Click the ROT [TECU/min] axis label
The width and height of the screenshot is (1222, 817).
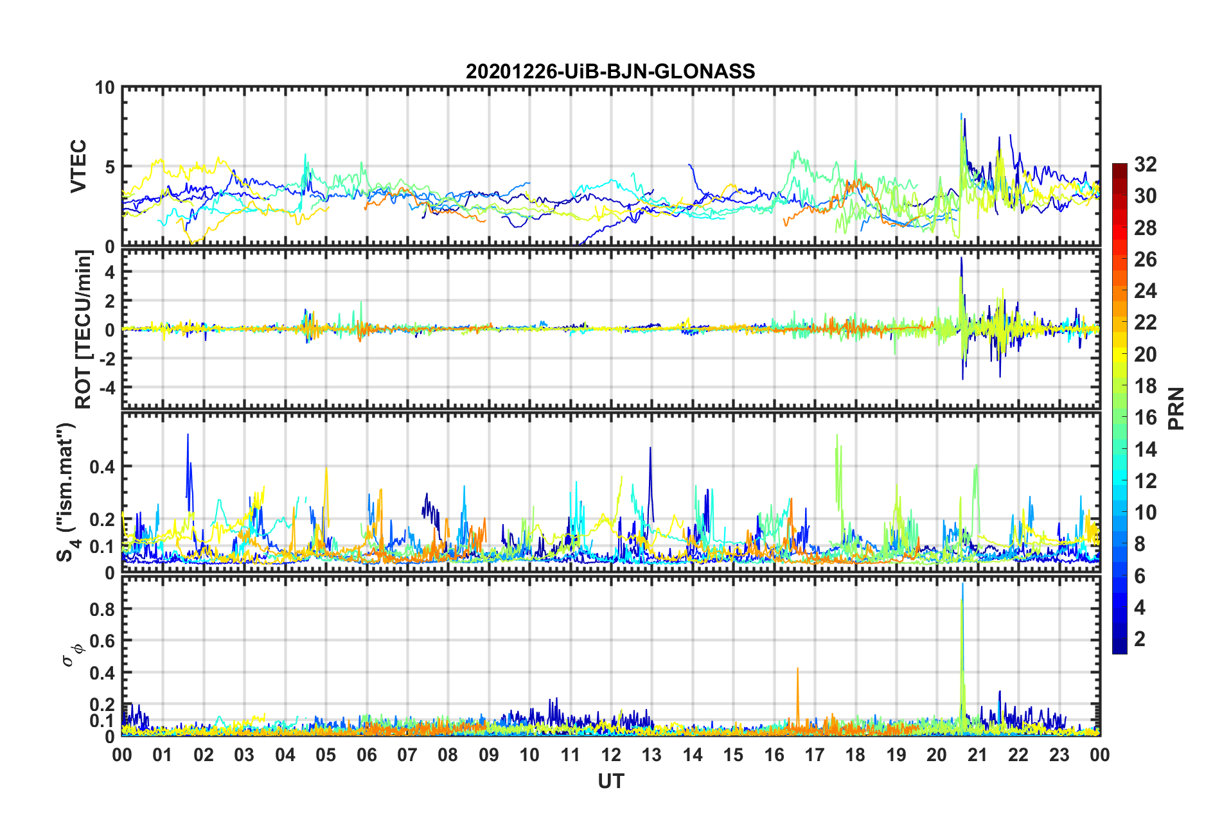[84, 329]
